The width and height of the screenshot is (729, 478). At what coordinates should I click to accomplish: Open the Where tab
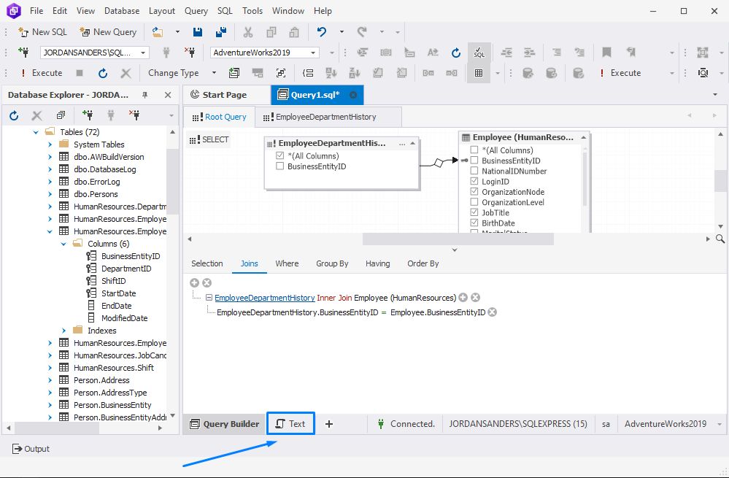click(x=287, y=263)
